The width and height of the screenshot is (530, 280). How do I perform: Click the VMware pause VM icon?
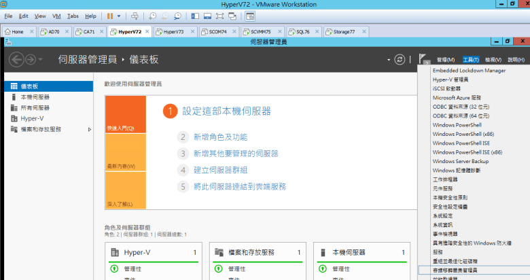[109, 15]
